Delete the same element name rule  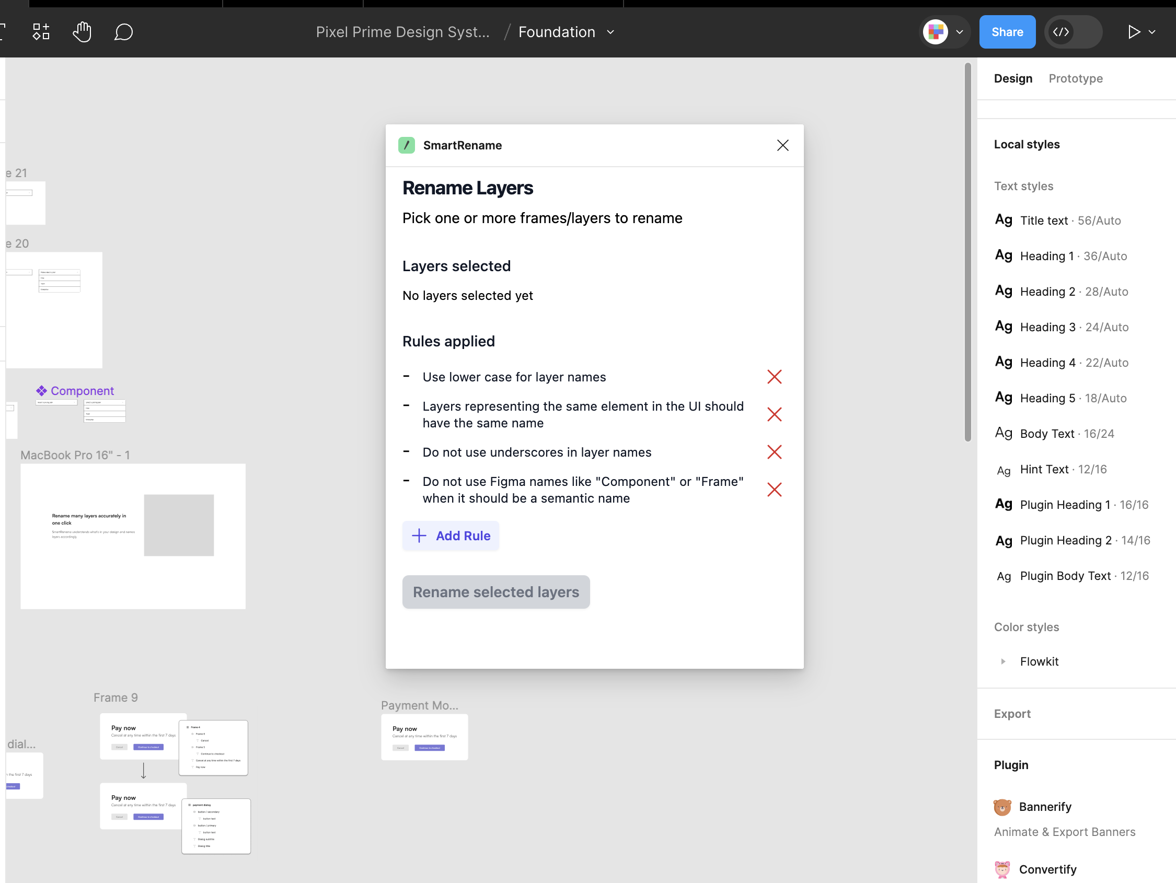(774, 415)
